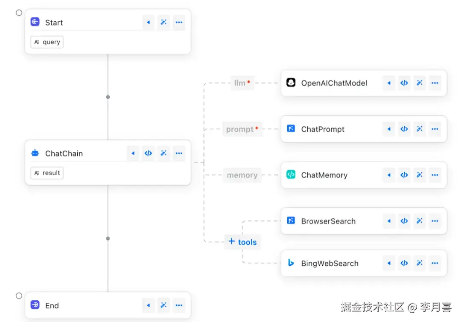Click code icon on BingWebSearch node

404,263
